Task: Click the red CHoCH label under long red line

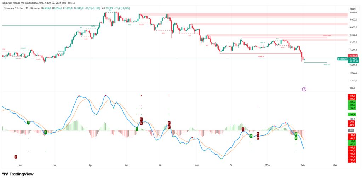Action: click(260, 56)
